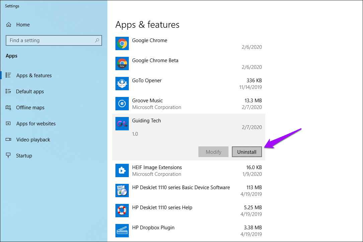Click the Home house icon
Viewport: 363px width, 242px height.
coord(9,24)
